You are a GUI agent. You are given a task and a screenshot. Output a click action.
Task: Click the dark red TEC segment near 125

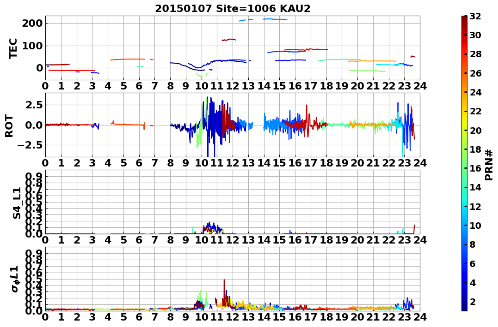(229, 40)
